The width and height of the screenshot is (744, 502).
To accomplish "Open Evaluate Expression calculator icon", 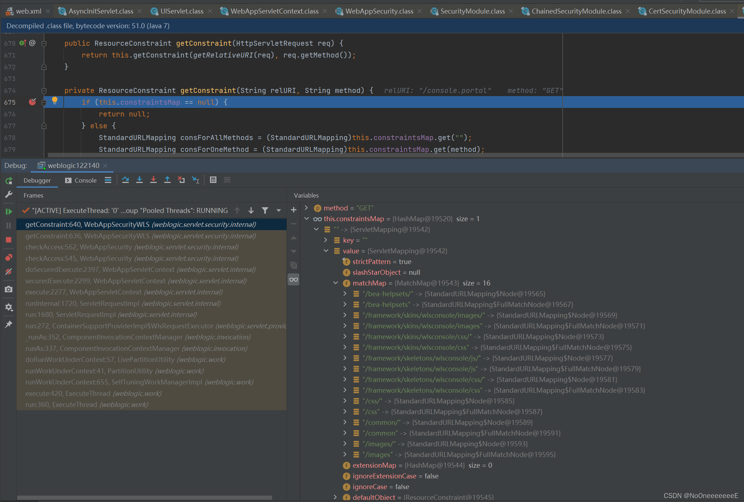I will (213, 180).
